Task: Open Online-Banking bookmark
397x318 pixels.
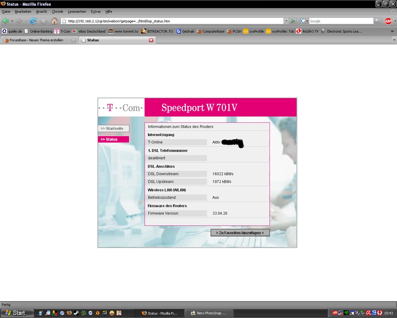Action: click(38, 31)
